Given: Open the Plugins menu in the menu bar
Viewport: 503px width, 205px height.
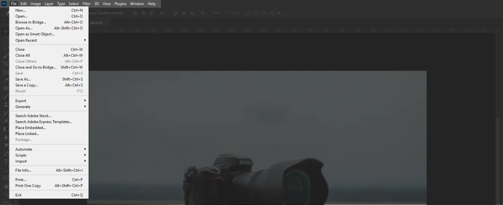Looking at the screenshot, I should click(x=120, y=4).
